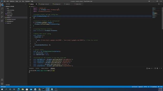Open the Selection menu
This screenshot has height=91, width=163.
pos(12,1)
